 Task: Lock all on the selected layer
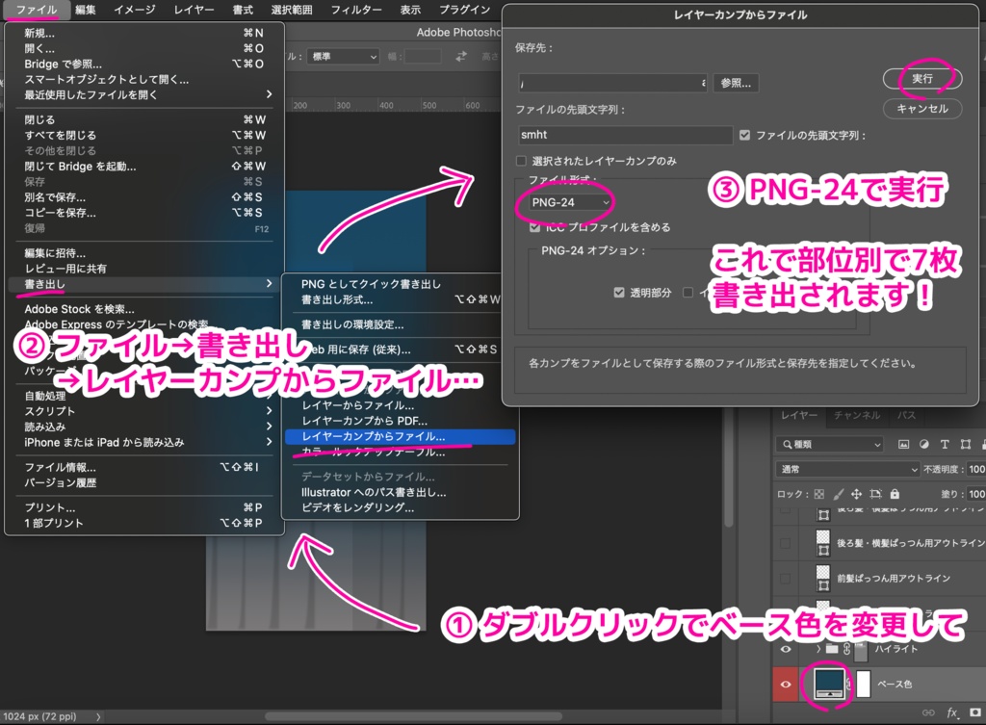point(894,494)
